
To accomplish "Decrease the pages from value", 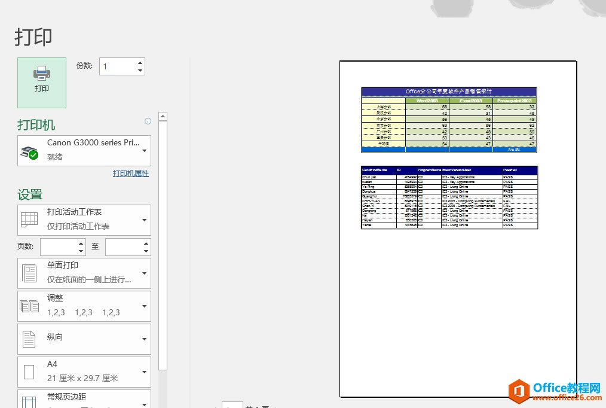I will click(81, 251).
